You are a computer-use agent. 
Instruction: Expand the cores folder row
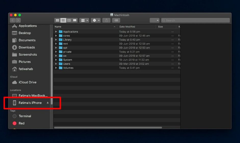click(56, 36)
